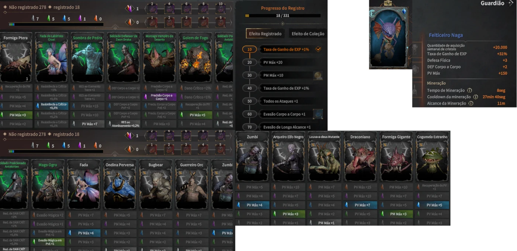Click the % badge on Mago Ogro card
Image resolution: width=517 pixels, height=251 pixels.
click(x=37, y=173)
